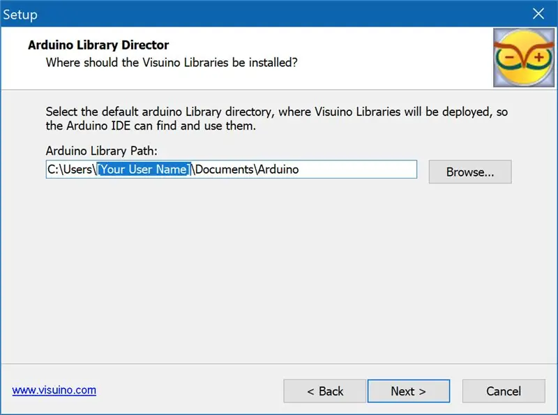This screenshot has width=558, height=415.
Task: Click the Visuino owl logo icon
Action: coord(524,58)
